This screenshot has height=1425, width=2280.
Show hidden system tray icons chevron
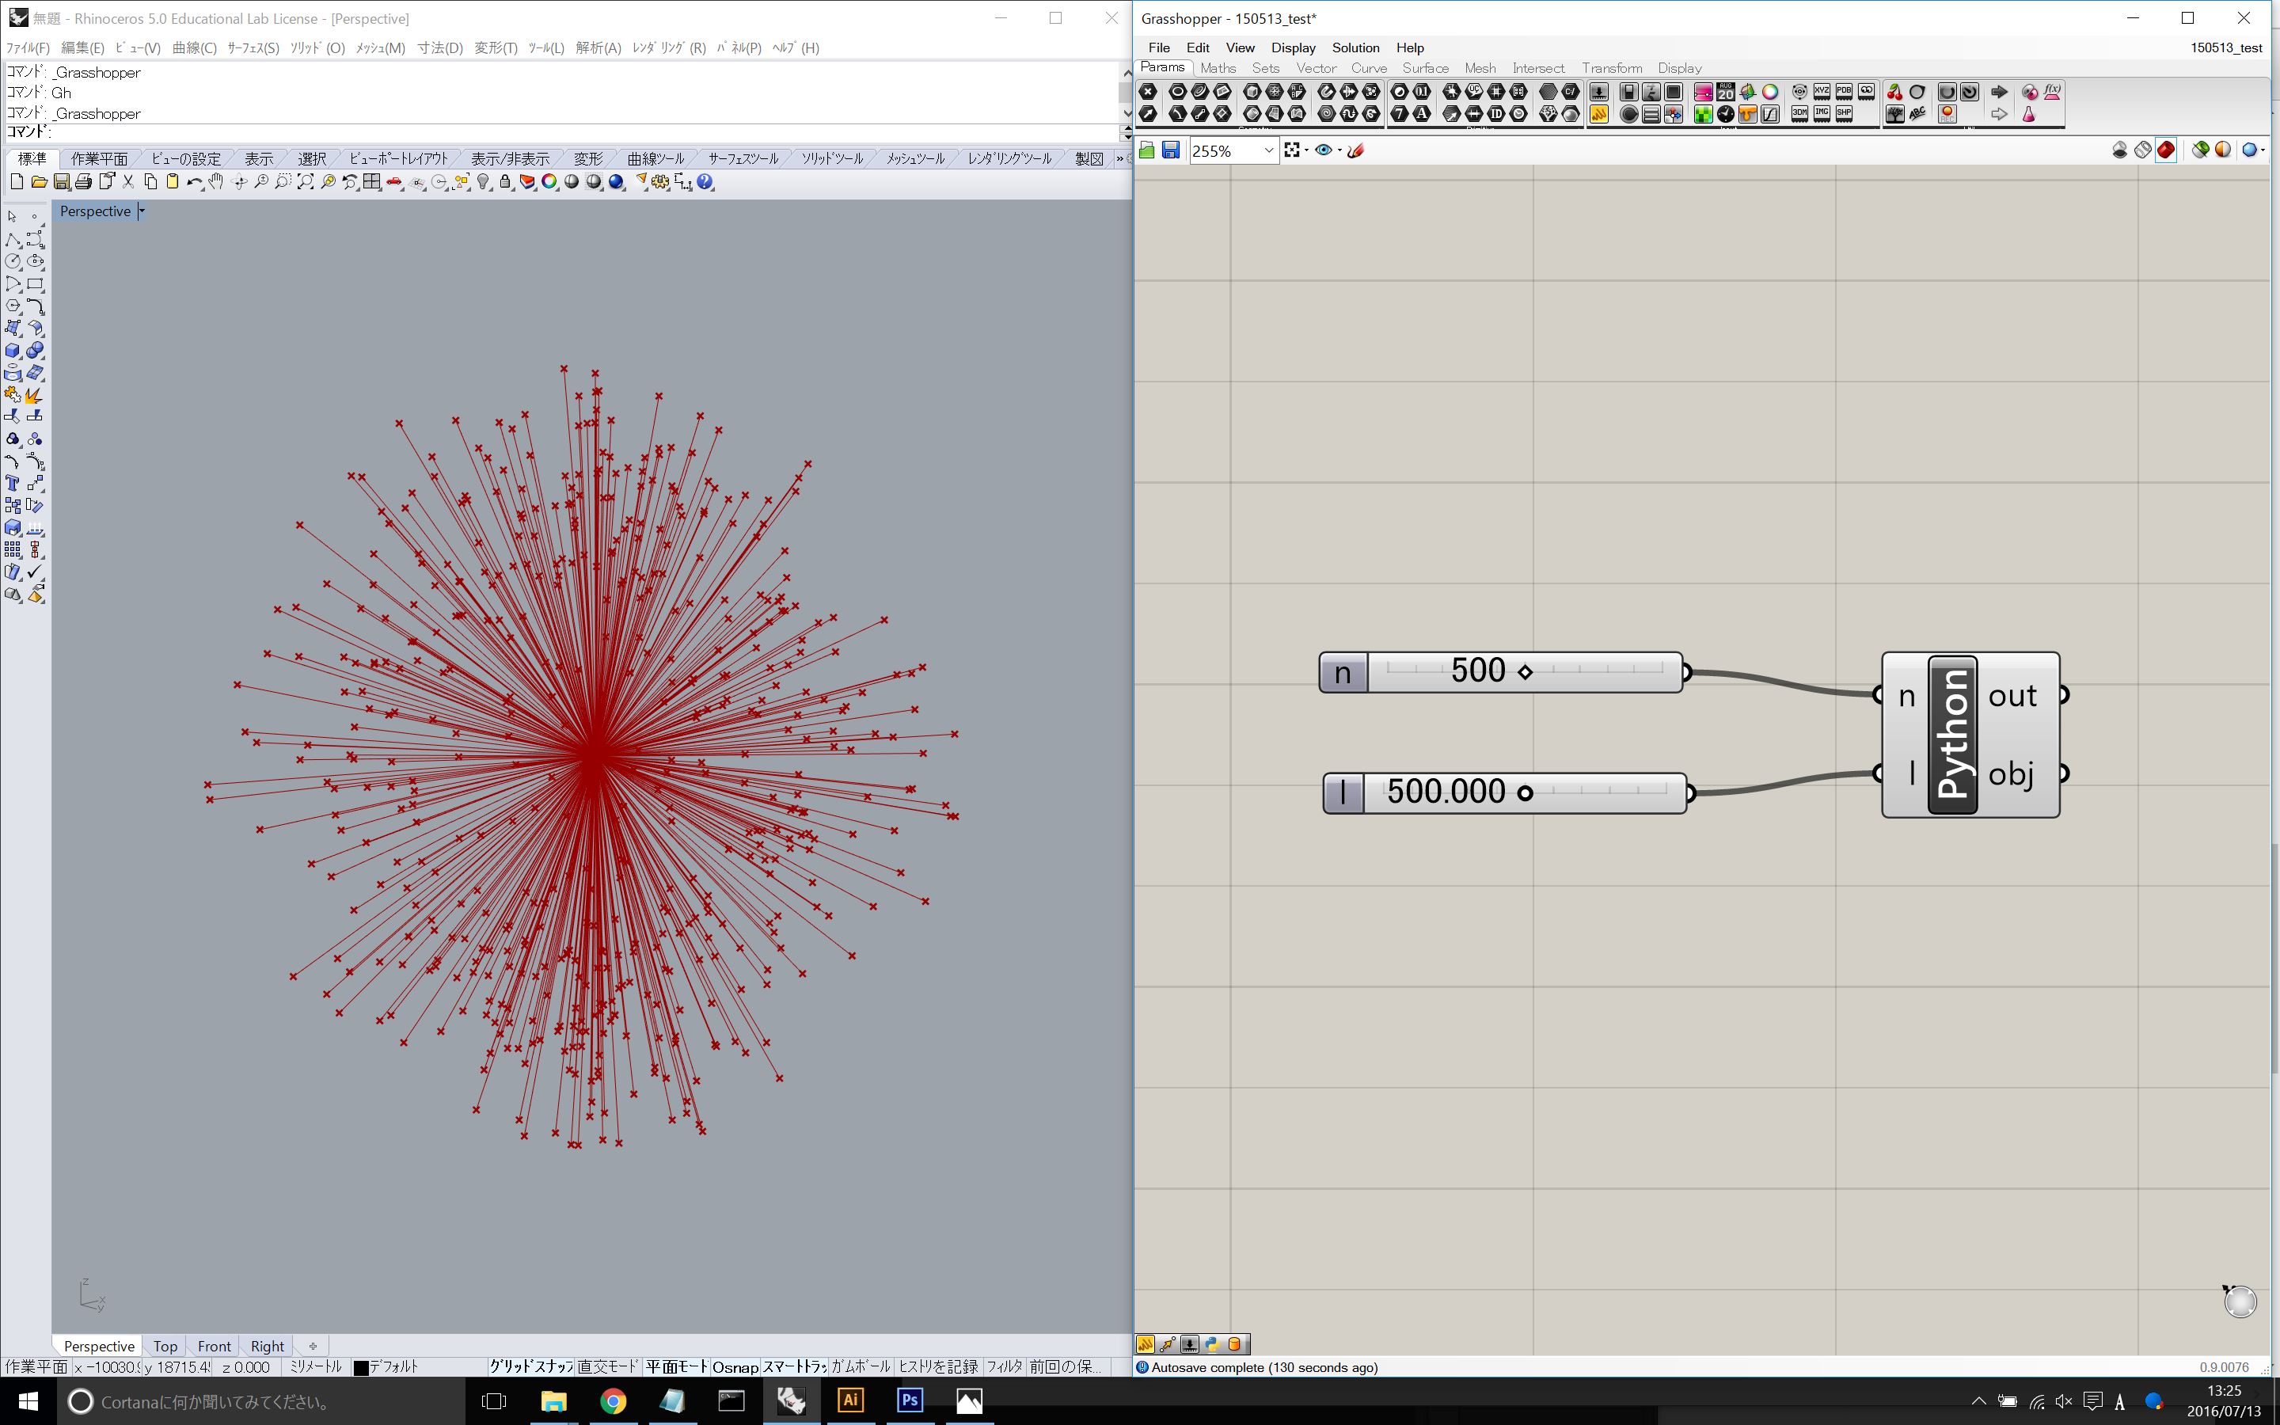point(1978,1401)
